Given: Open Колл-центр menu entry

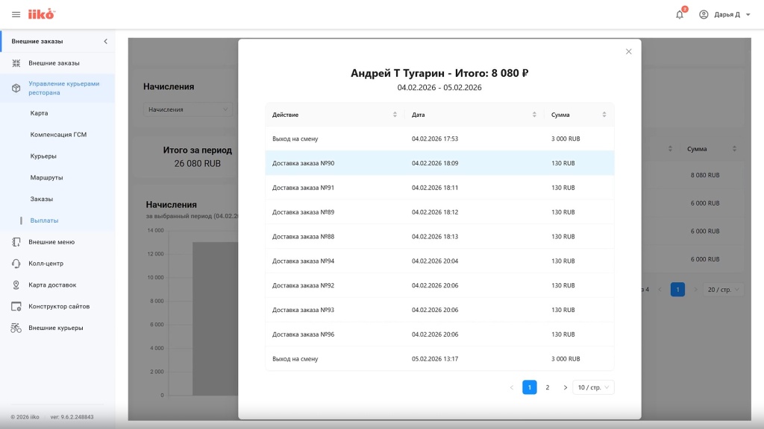Looking at the screenshot, I should point(46,264).
